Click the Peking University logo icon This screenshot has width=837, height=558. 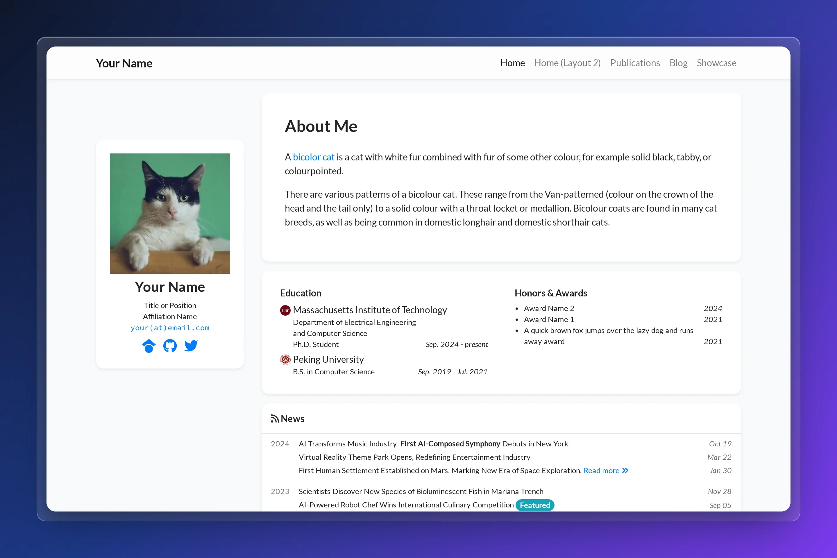285,360
